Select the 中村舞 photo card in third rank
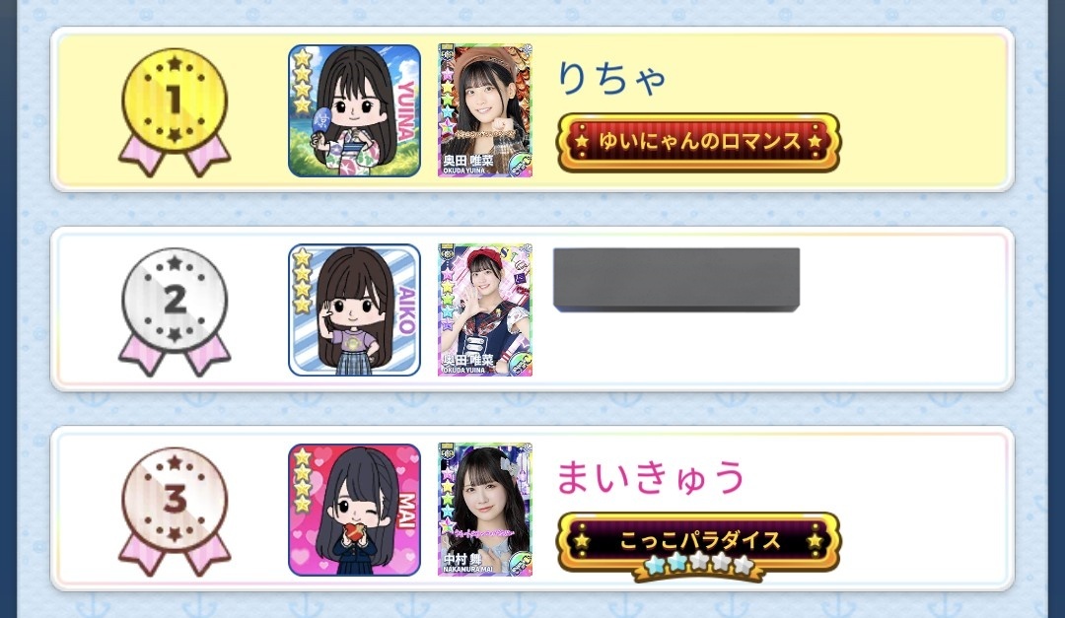The width and height of the screenshot is (1065, 618). click(485, 510)
